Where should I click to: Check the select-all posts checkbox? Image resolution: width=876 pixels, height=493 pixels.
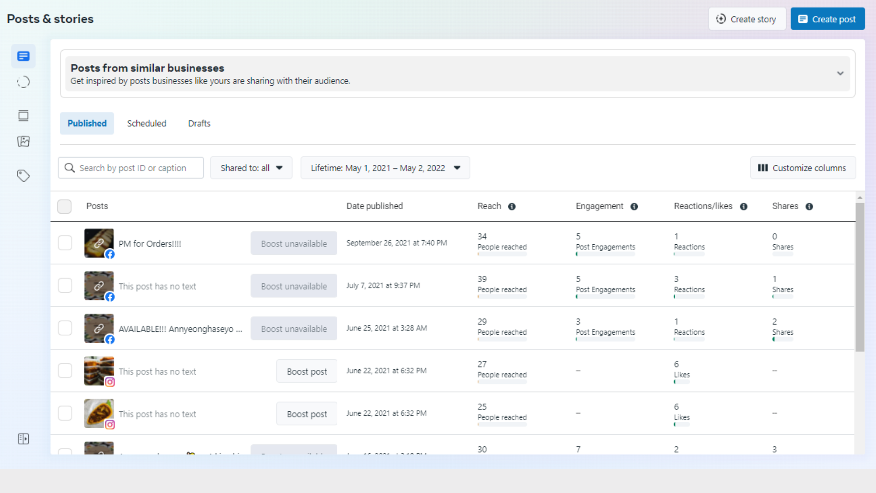point(64,206)
